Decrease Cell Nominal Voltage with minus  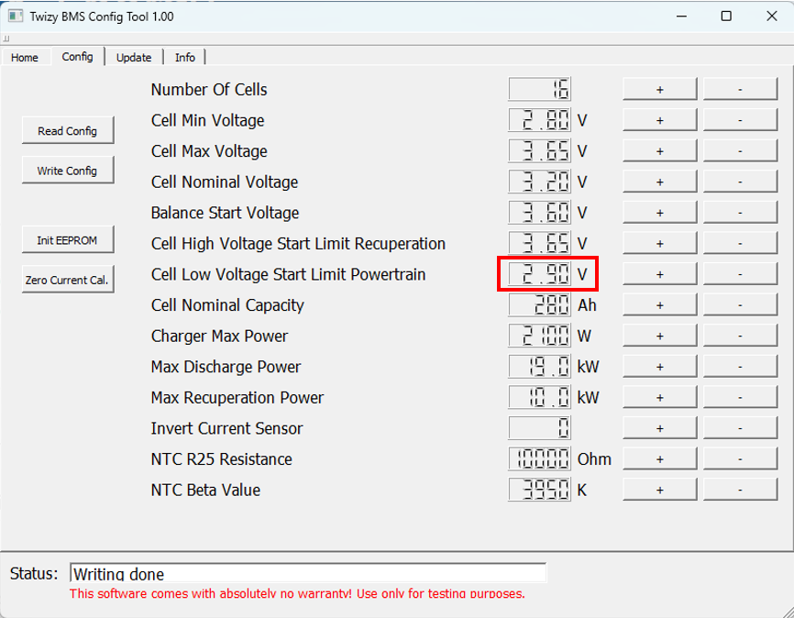(x=740, y=182)
